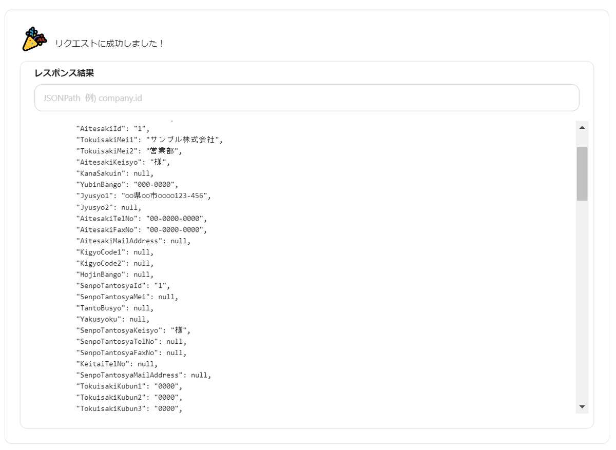Click the scrollbar down arrow

tap(582, 406)
